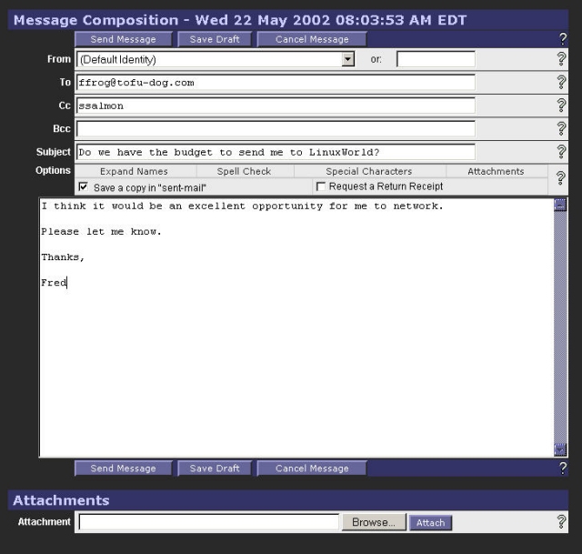Viewport: 582px width, 554px height.
Task: Enable Request a Return Receipt checkbox
Action: click(x=320, y=186)
